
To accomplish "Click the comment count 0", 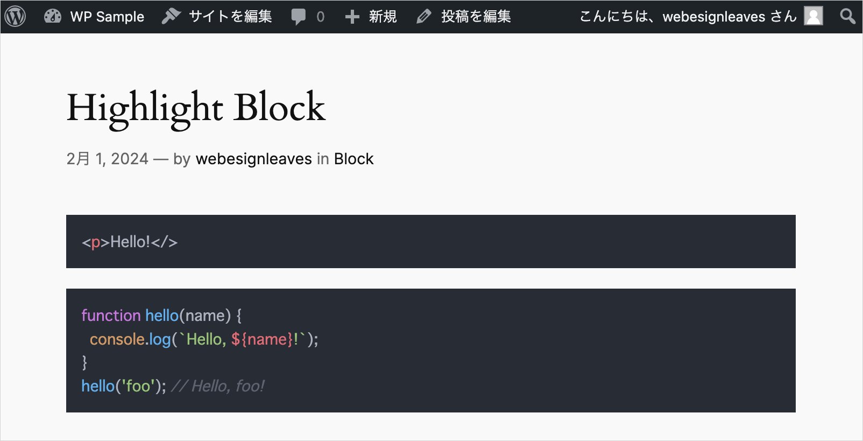I will [321, 17].
